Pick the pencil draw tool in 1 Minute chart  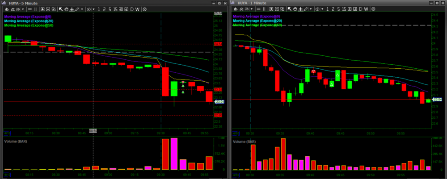click(306, 9)
